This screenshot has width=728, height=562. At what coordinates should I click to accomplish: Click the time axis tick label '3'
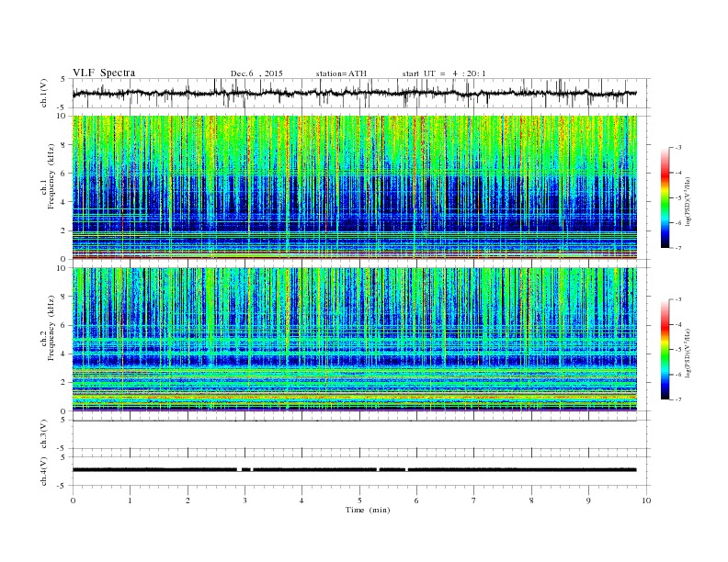tap(245, 500)
